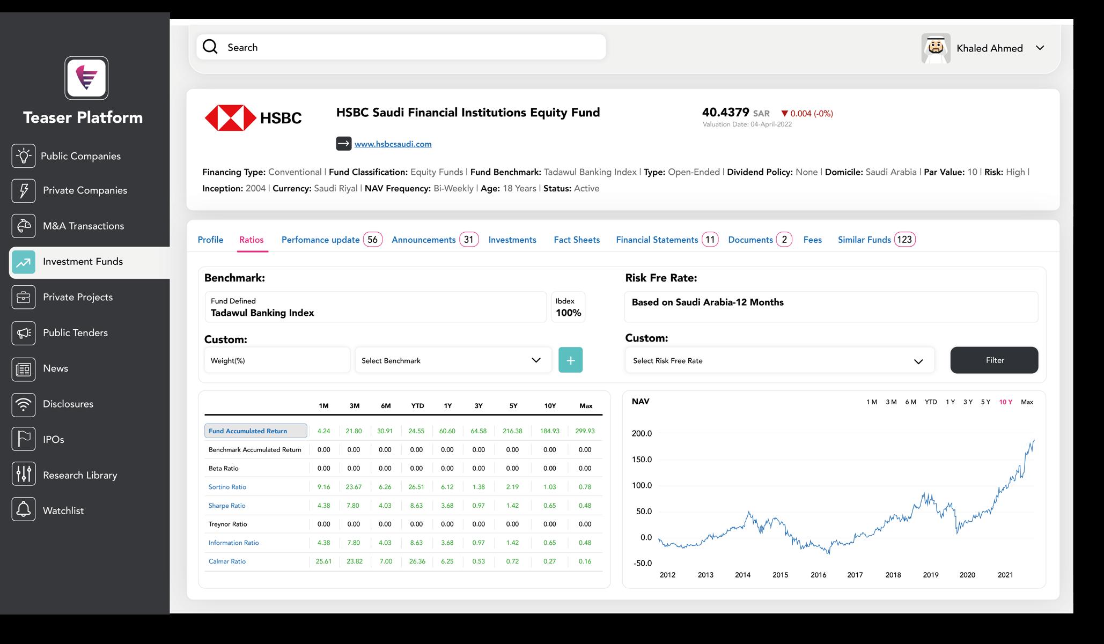Set NAV chart range to YTD
The height and width of the screenshot is (644, 1104).
931,402
